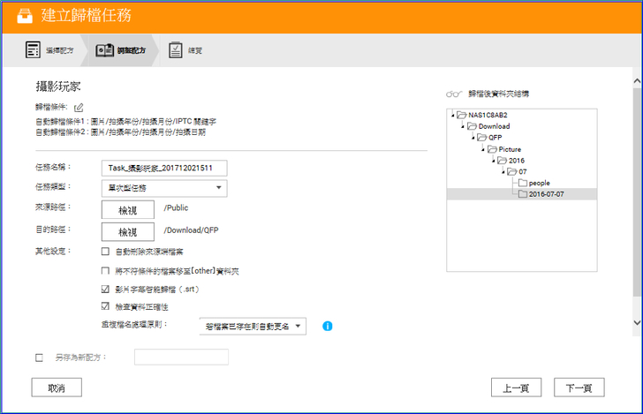Open the task type dropdown
The image size is (643, 414).
click(x=164, y=188)
